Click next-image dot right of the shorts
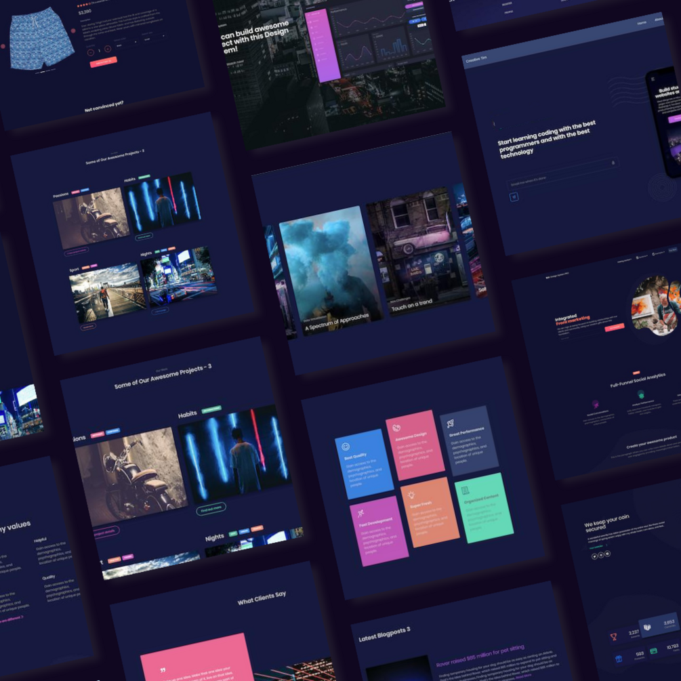 click(73, 31)
